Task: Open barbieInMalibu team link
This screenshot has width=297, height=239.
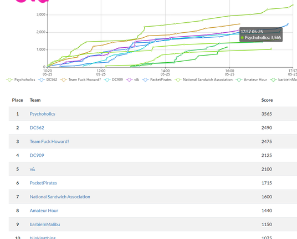Action: coord(45,225)
